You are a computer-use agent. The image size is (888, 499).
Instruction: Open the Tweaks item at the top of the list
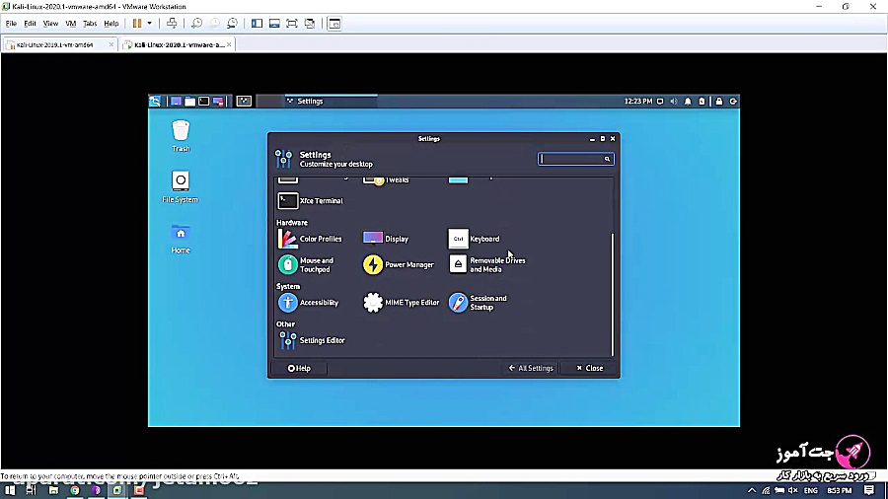[386, 179]
